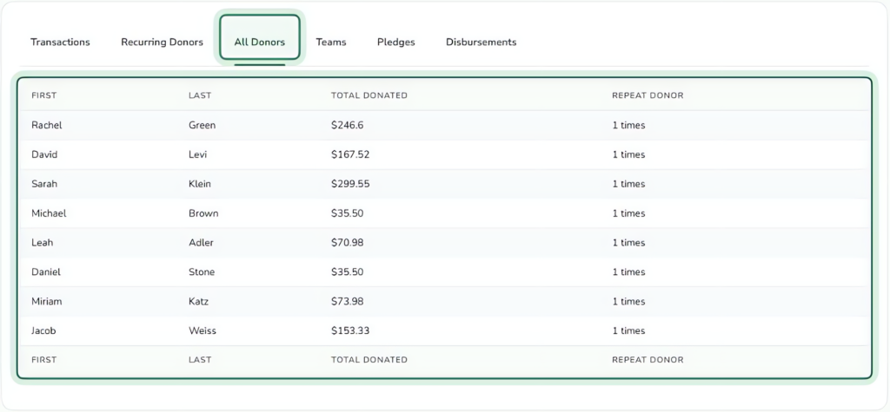Select first name Michael

49,213
